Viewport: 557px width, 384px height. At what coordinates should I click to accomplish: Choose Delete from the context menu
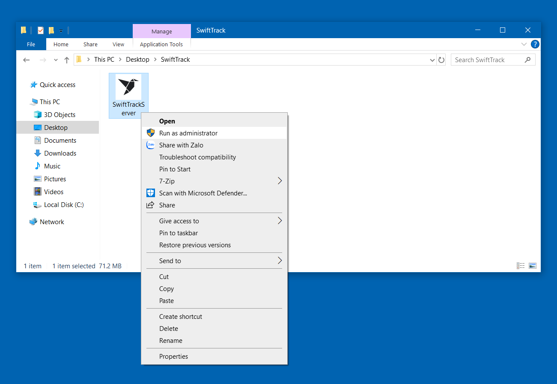point(214,329)
